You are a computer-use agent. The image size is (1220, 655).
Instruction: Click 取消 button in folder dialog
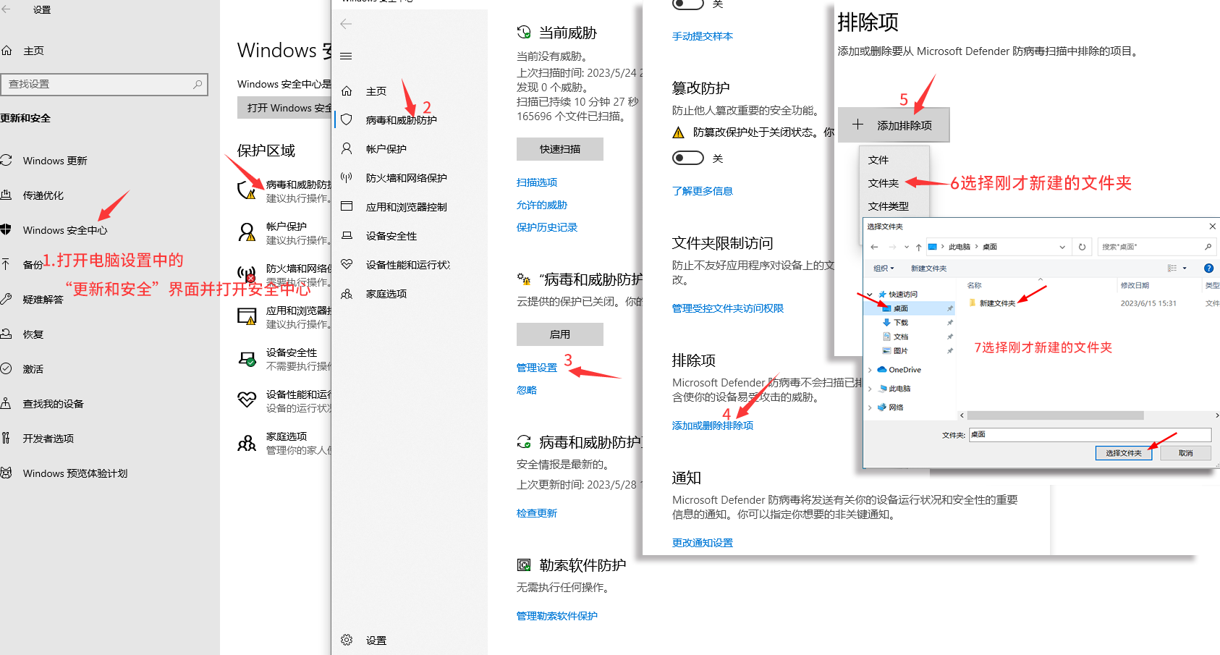(x=1185, y=453)
